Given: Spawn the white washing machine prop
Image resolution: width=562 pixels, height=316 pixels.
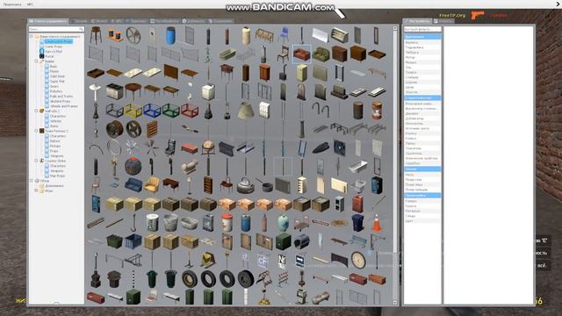Looking at the screenshot, I should (208, 91).
